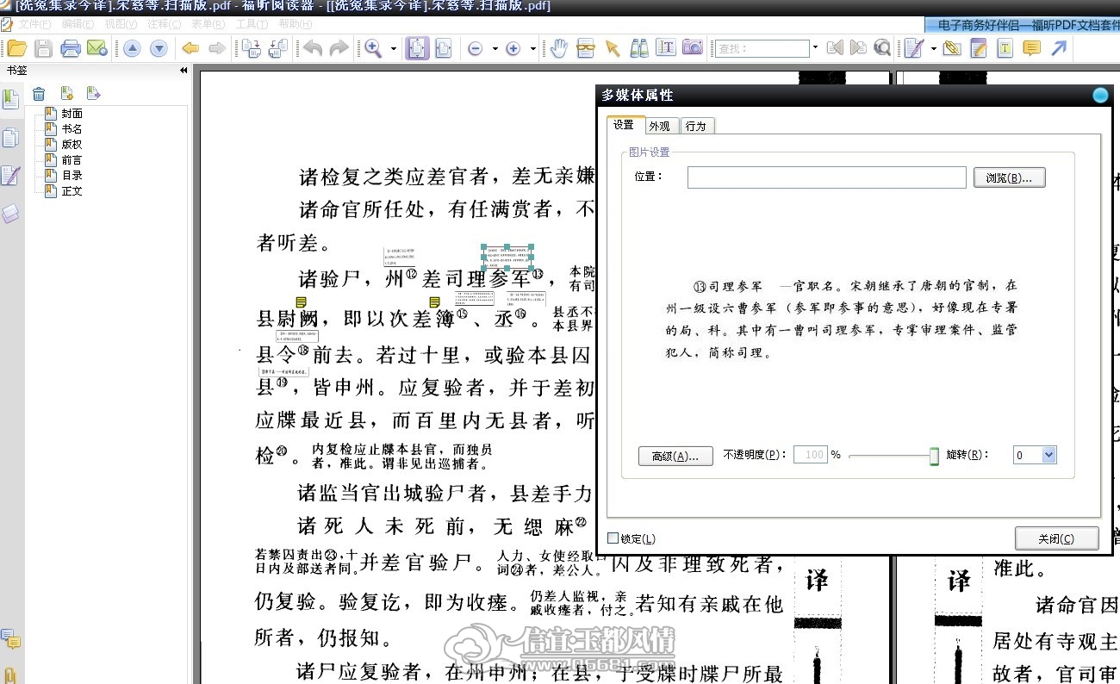The height and width of the screenshot is (684, 1120).
Task: Click the zoom in plus button
Action: 513,48
